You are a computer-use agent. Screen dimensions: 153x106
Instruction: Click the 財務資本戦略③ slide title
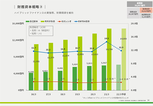click(30, 7)
